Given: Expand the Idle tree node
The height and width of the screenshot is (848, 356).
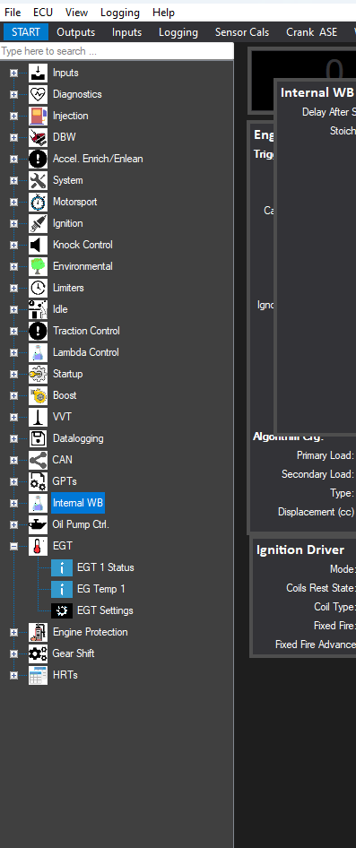Looking at the screenshot, I should [x=13, y=309].
